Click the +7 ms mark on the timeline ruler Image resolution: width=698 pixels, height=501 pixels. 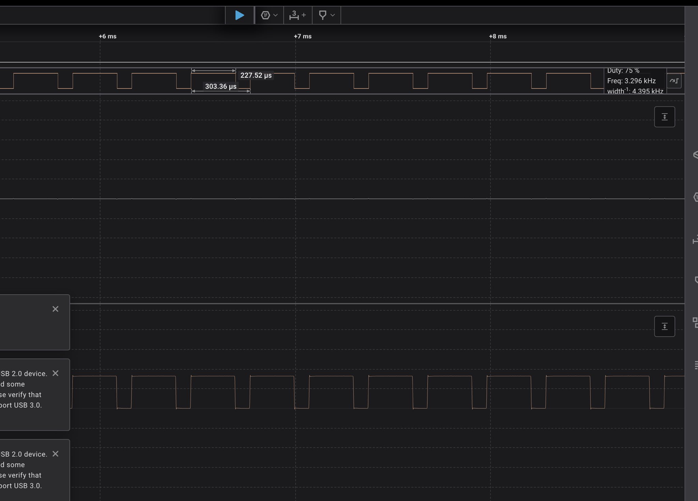coord(303,36)
